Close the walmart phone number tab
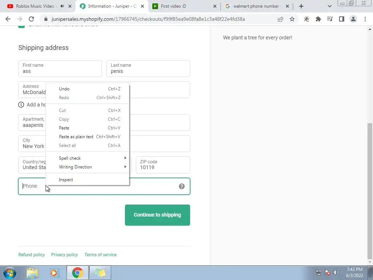 click(287, 6)
